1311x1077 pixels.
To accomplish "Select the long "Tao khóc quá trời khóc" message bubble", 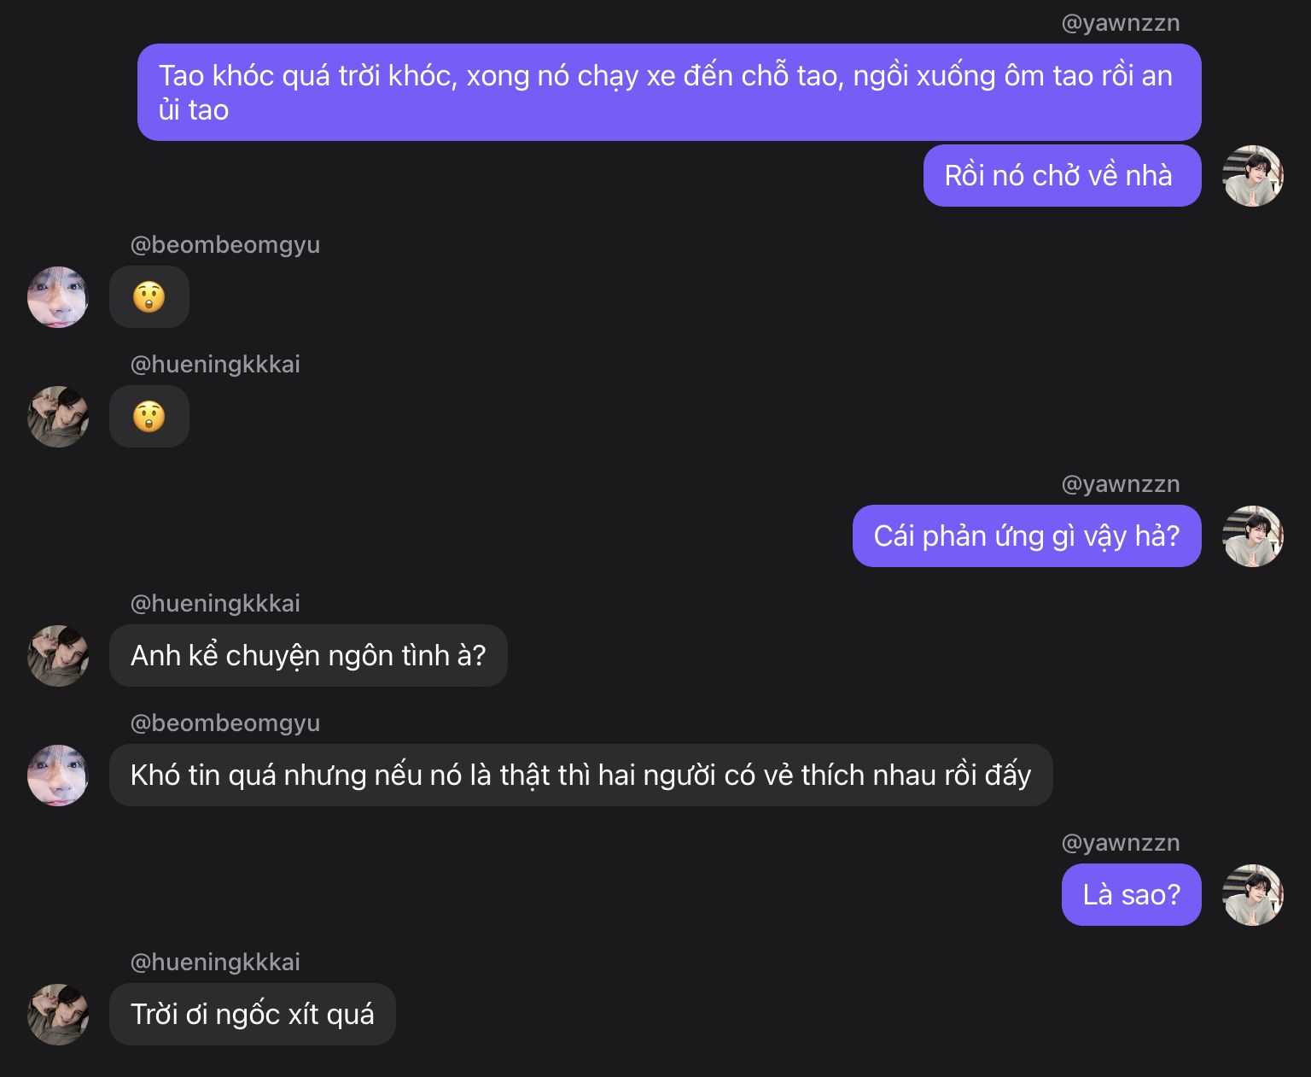I will pyautogui.click(x=669, y=92).
